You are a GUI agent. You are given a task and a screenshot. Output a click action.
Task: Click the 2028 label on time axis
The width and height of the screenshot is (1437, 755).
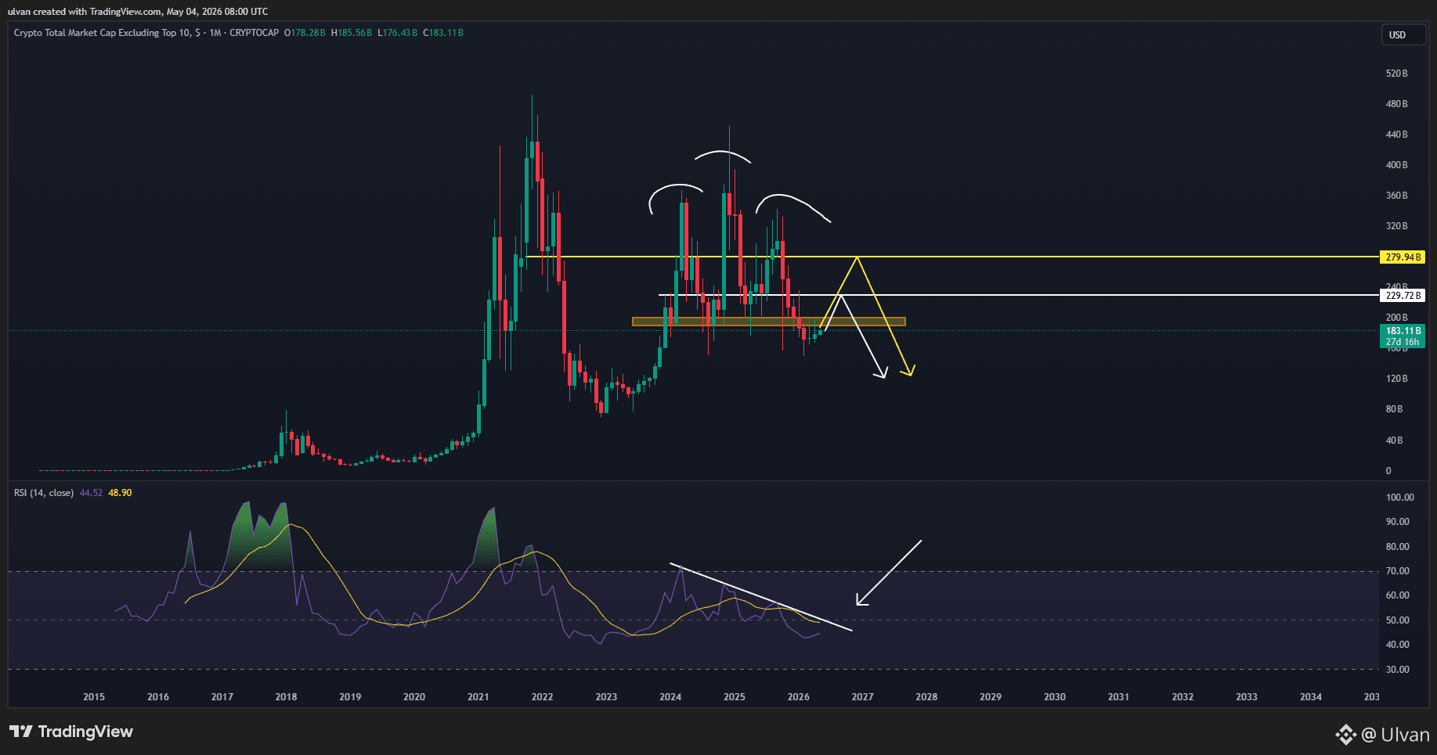(x=926, y=697)
